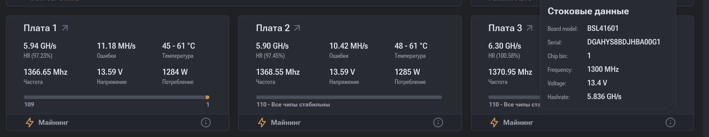Viewport: 709px width, 137px height.
Task: Open Плата 2 details arrow icon
Action: click(297, 28)
